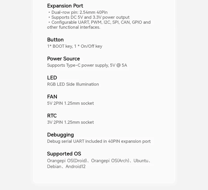The image size is (208, 190).
Task: Select the 3V 2PIN 1.25mm socket text
Action: click(70, 122)
